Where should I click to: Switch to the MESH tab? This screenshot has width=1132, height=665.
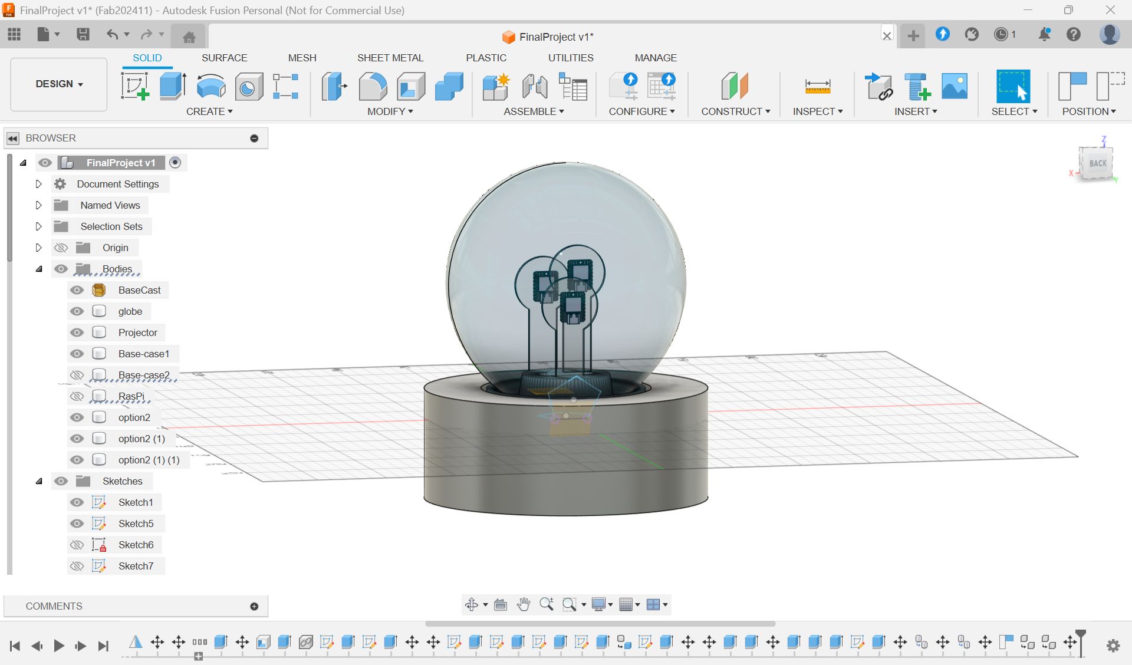(x=302, y=58)
